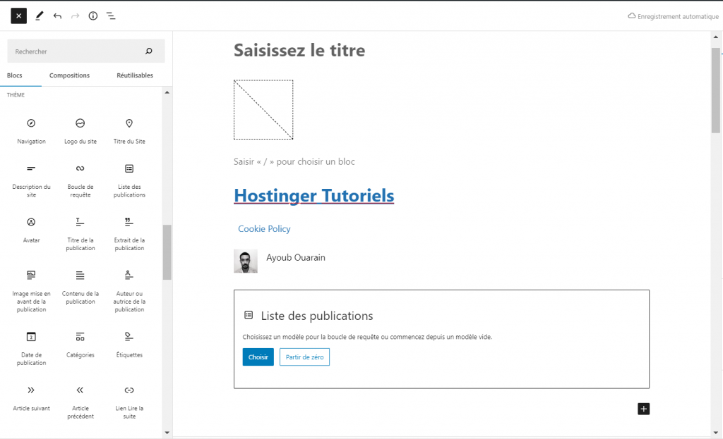Add the Boucle de requête block

click(80, 176)
